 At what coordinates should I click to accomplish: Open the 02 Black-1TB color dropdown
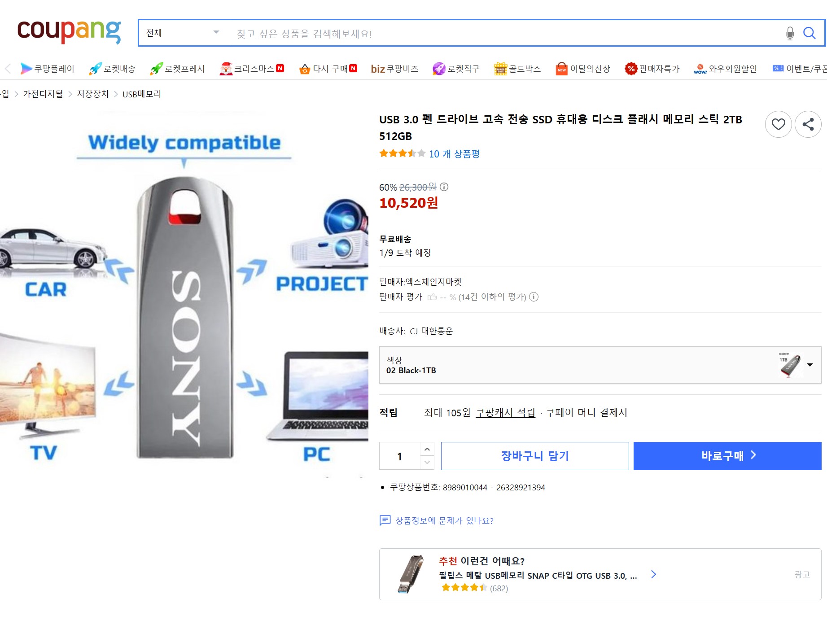[x=810, y=365]
